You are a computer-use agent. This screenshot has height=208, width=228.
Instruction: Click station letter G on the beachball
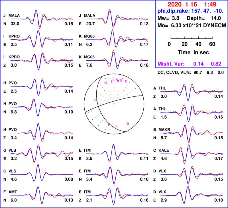coord(95,100)
